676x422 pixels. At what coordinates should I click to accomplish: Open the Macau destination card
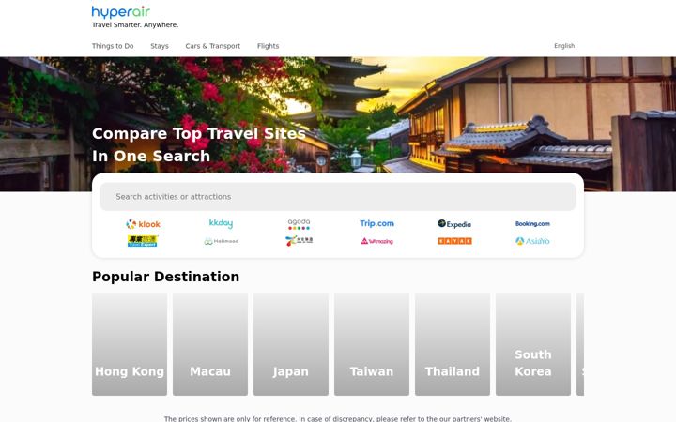tap(210, 344)
